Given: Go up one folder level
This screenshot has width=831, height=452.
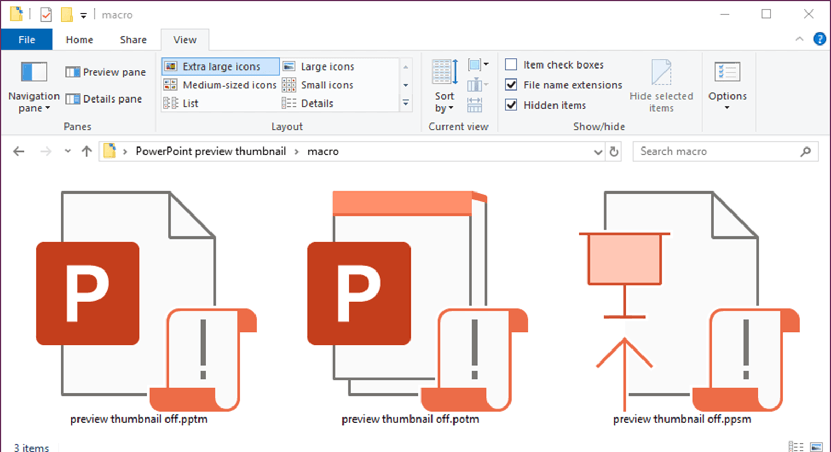Looking at the screenshot, I should [x=87, y=152].
